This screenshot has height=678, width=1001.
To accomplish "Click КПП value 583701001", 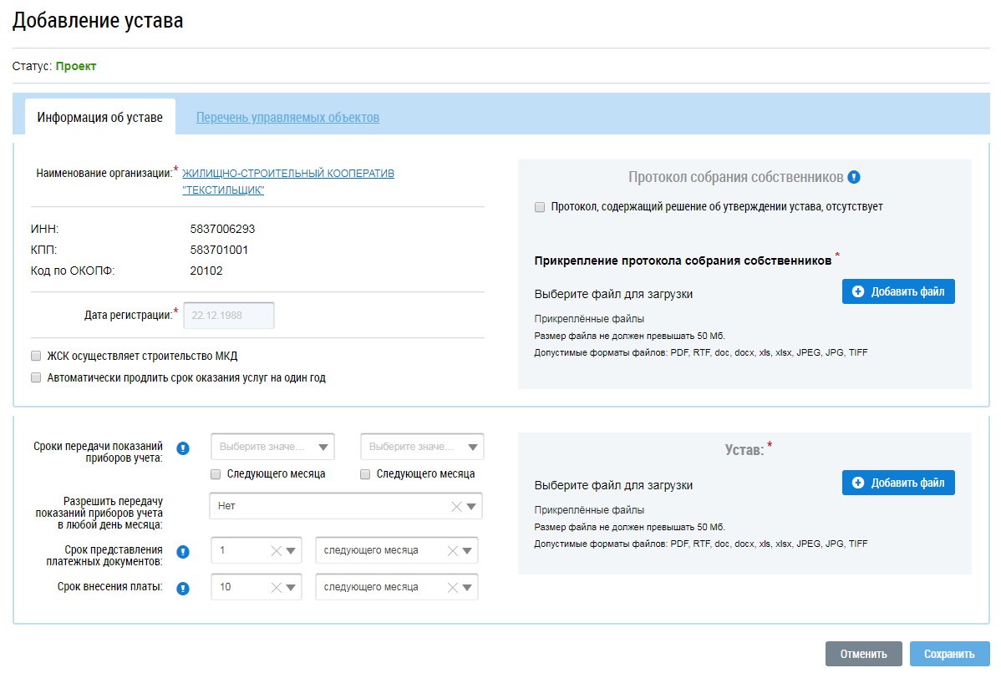I will [219, 250].
